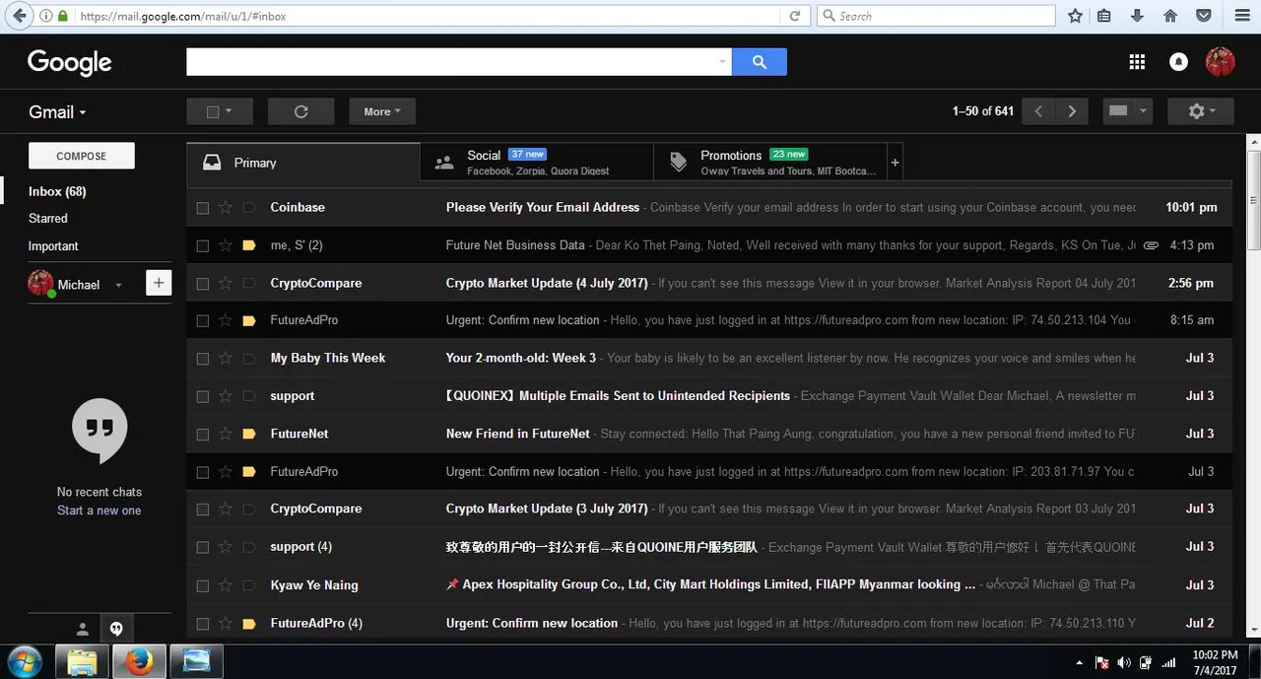
Task: Select the me, S' (2) email checkbox
Action: 202,245
